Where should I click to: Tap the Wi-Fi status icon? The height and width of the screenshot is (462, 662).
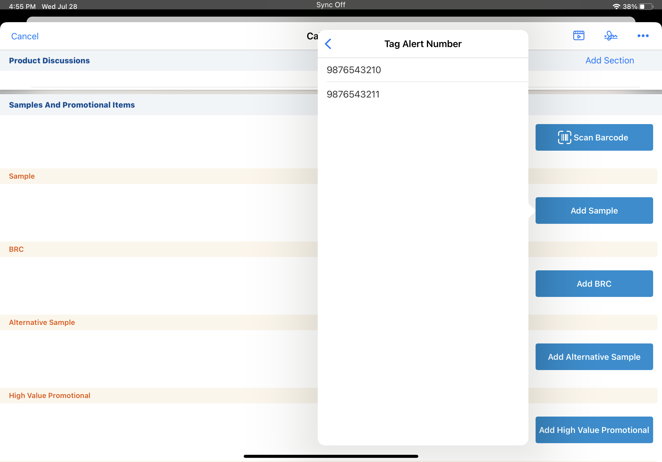(x=616, y=6)
